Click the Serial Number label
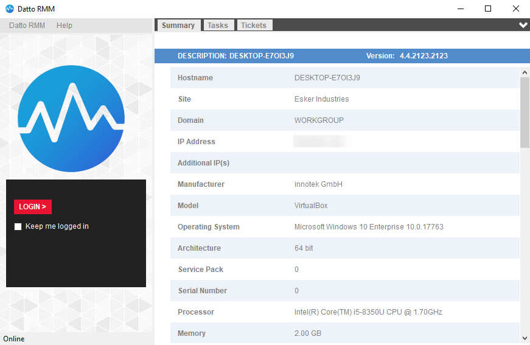The width and height of the screenshot is (530, 345). (202, 291)
